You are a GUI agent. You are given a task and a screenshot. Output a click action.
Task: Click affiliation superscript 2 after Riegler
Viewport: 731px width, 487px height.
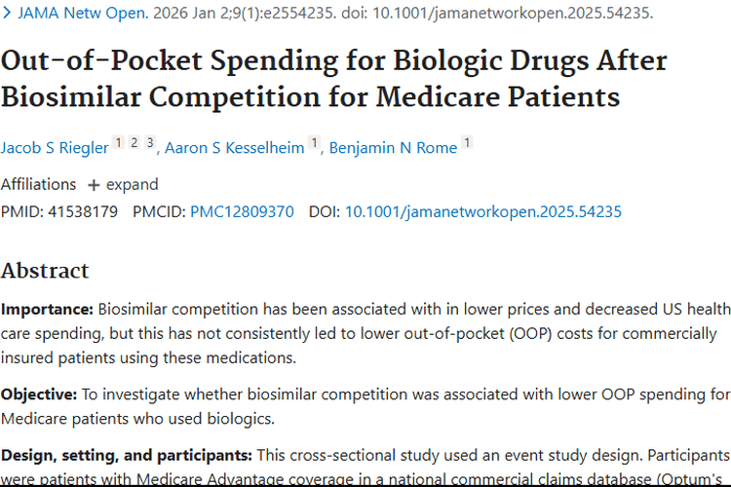point(135,143)
